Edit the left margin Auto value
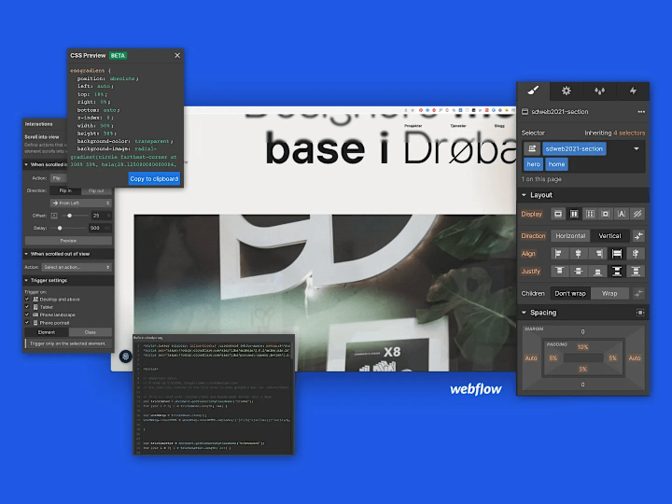 [x=531, y=358]
